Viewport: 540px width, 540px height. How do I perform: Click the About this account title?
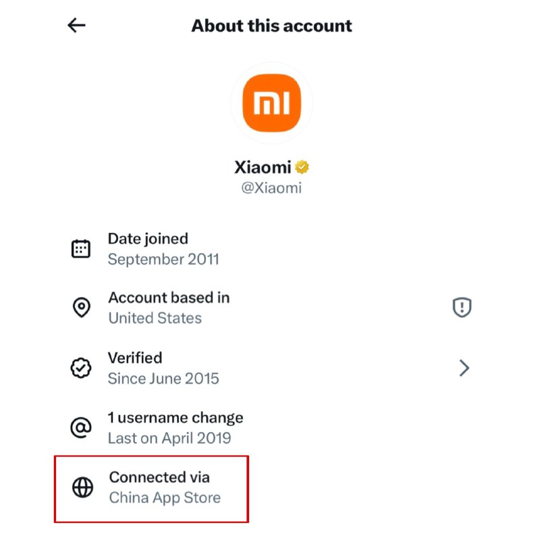coord(271,26)
